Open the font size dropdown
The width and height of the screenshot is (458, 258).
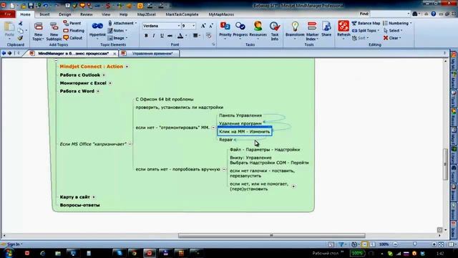click(193, 26)
